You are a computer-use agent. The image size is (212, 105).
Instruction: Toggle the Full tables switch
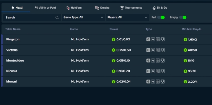161,17
